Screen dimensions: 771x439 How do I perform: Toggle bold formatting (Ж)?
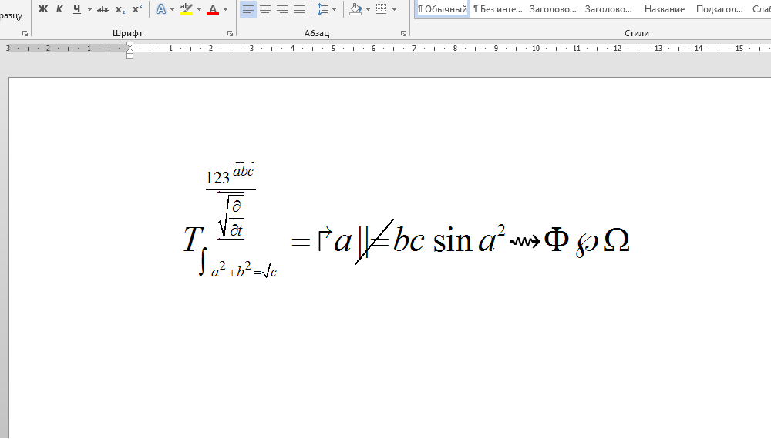(x=43, y=9)
